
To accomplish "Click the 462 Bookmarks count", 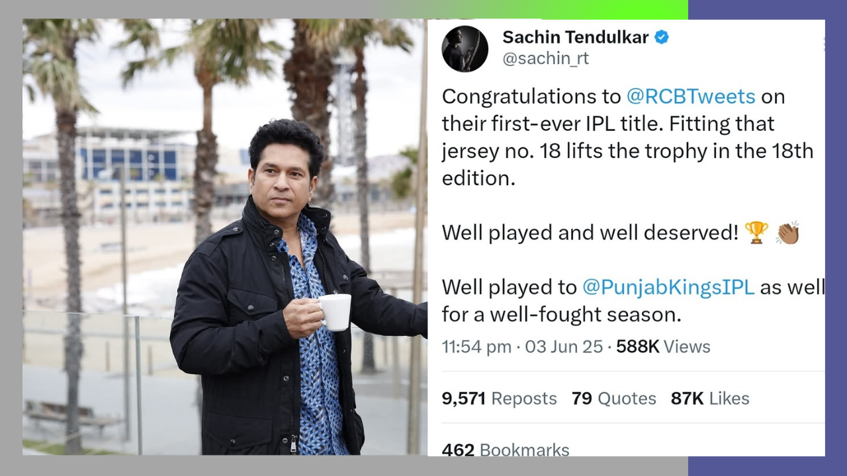I will click(x=506, y=450).
